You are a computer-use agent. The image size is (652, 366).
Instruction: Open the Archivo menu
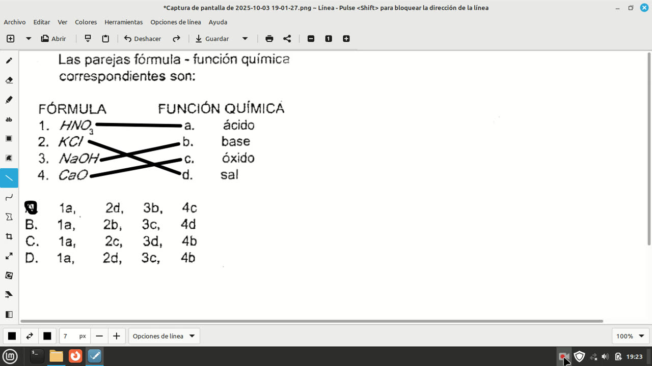(15, 22)
